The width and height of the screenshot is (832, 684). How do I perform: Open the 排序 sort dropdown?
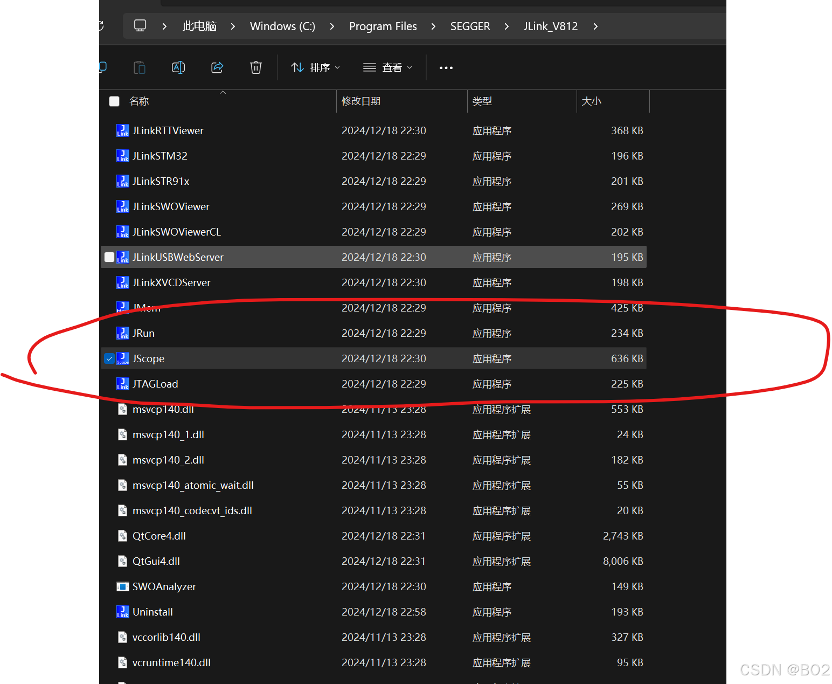[316, 67]
